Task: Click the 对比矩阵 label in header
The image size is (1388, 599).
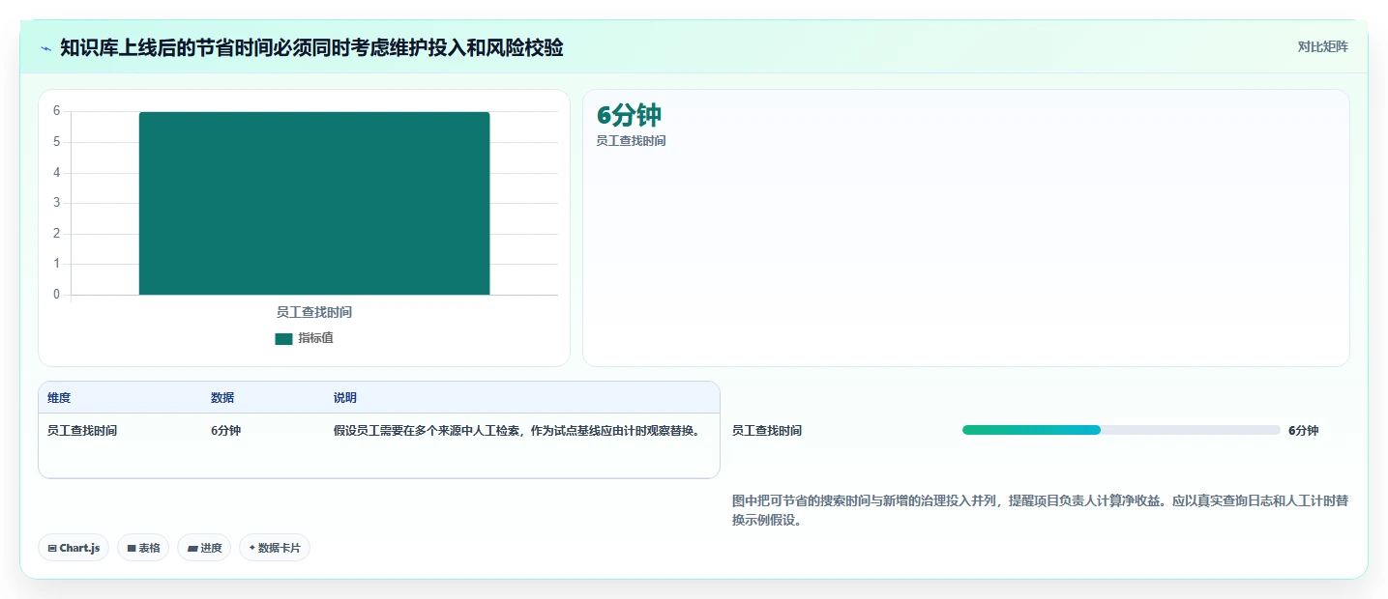Action: (x=1322, y=46)
